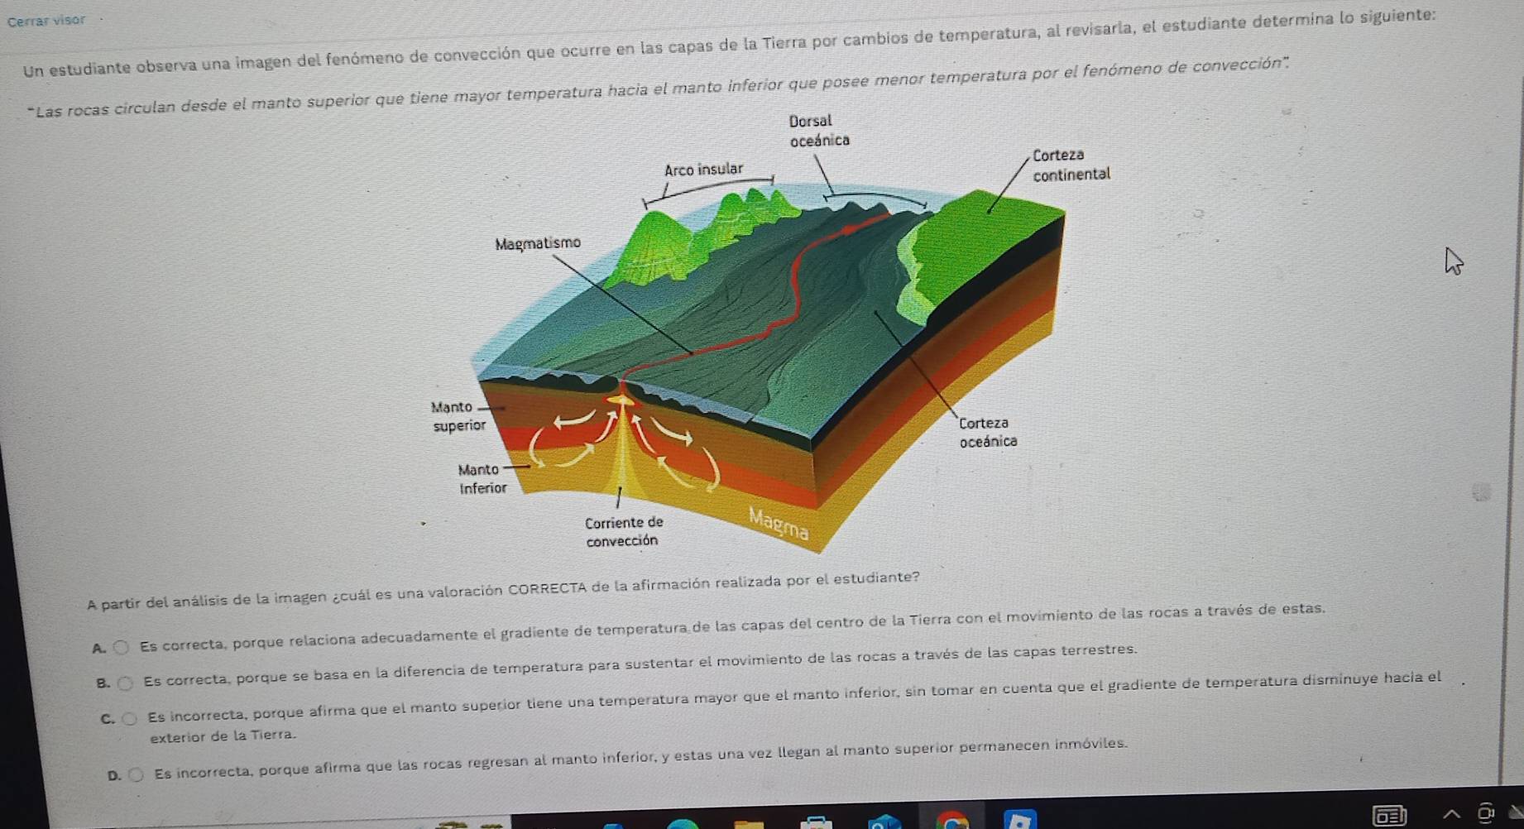This screenshot has height=829, width=1524.
Task: Choose the option B radio button
Action: click(x=125, y=683)
